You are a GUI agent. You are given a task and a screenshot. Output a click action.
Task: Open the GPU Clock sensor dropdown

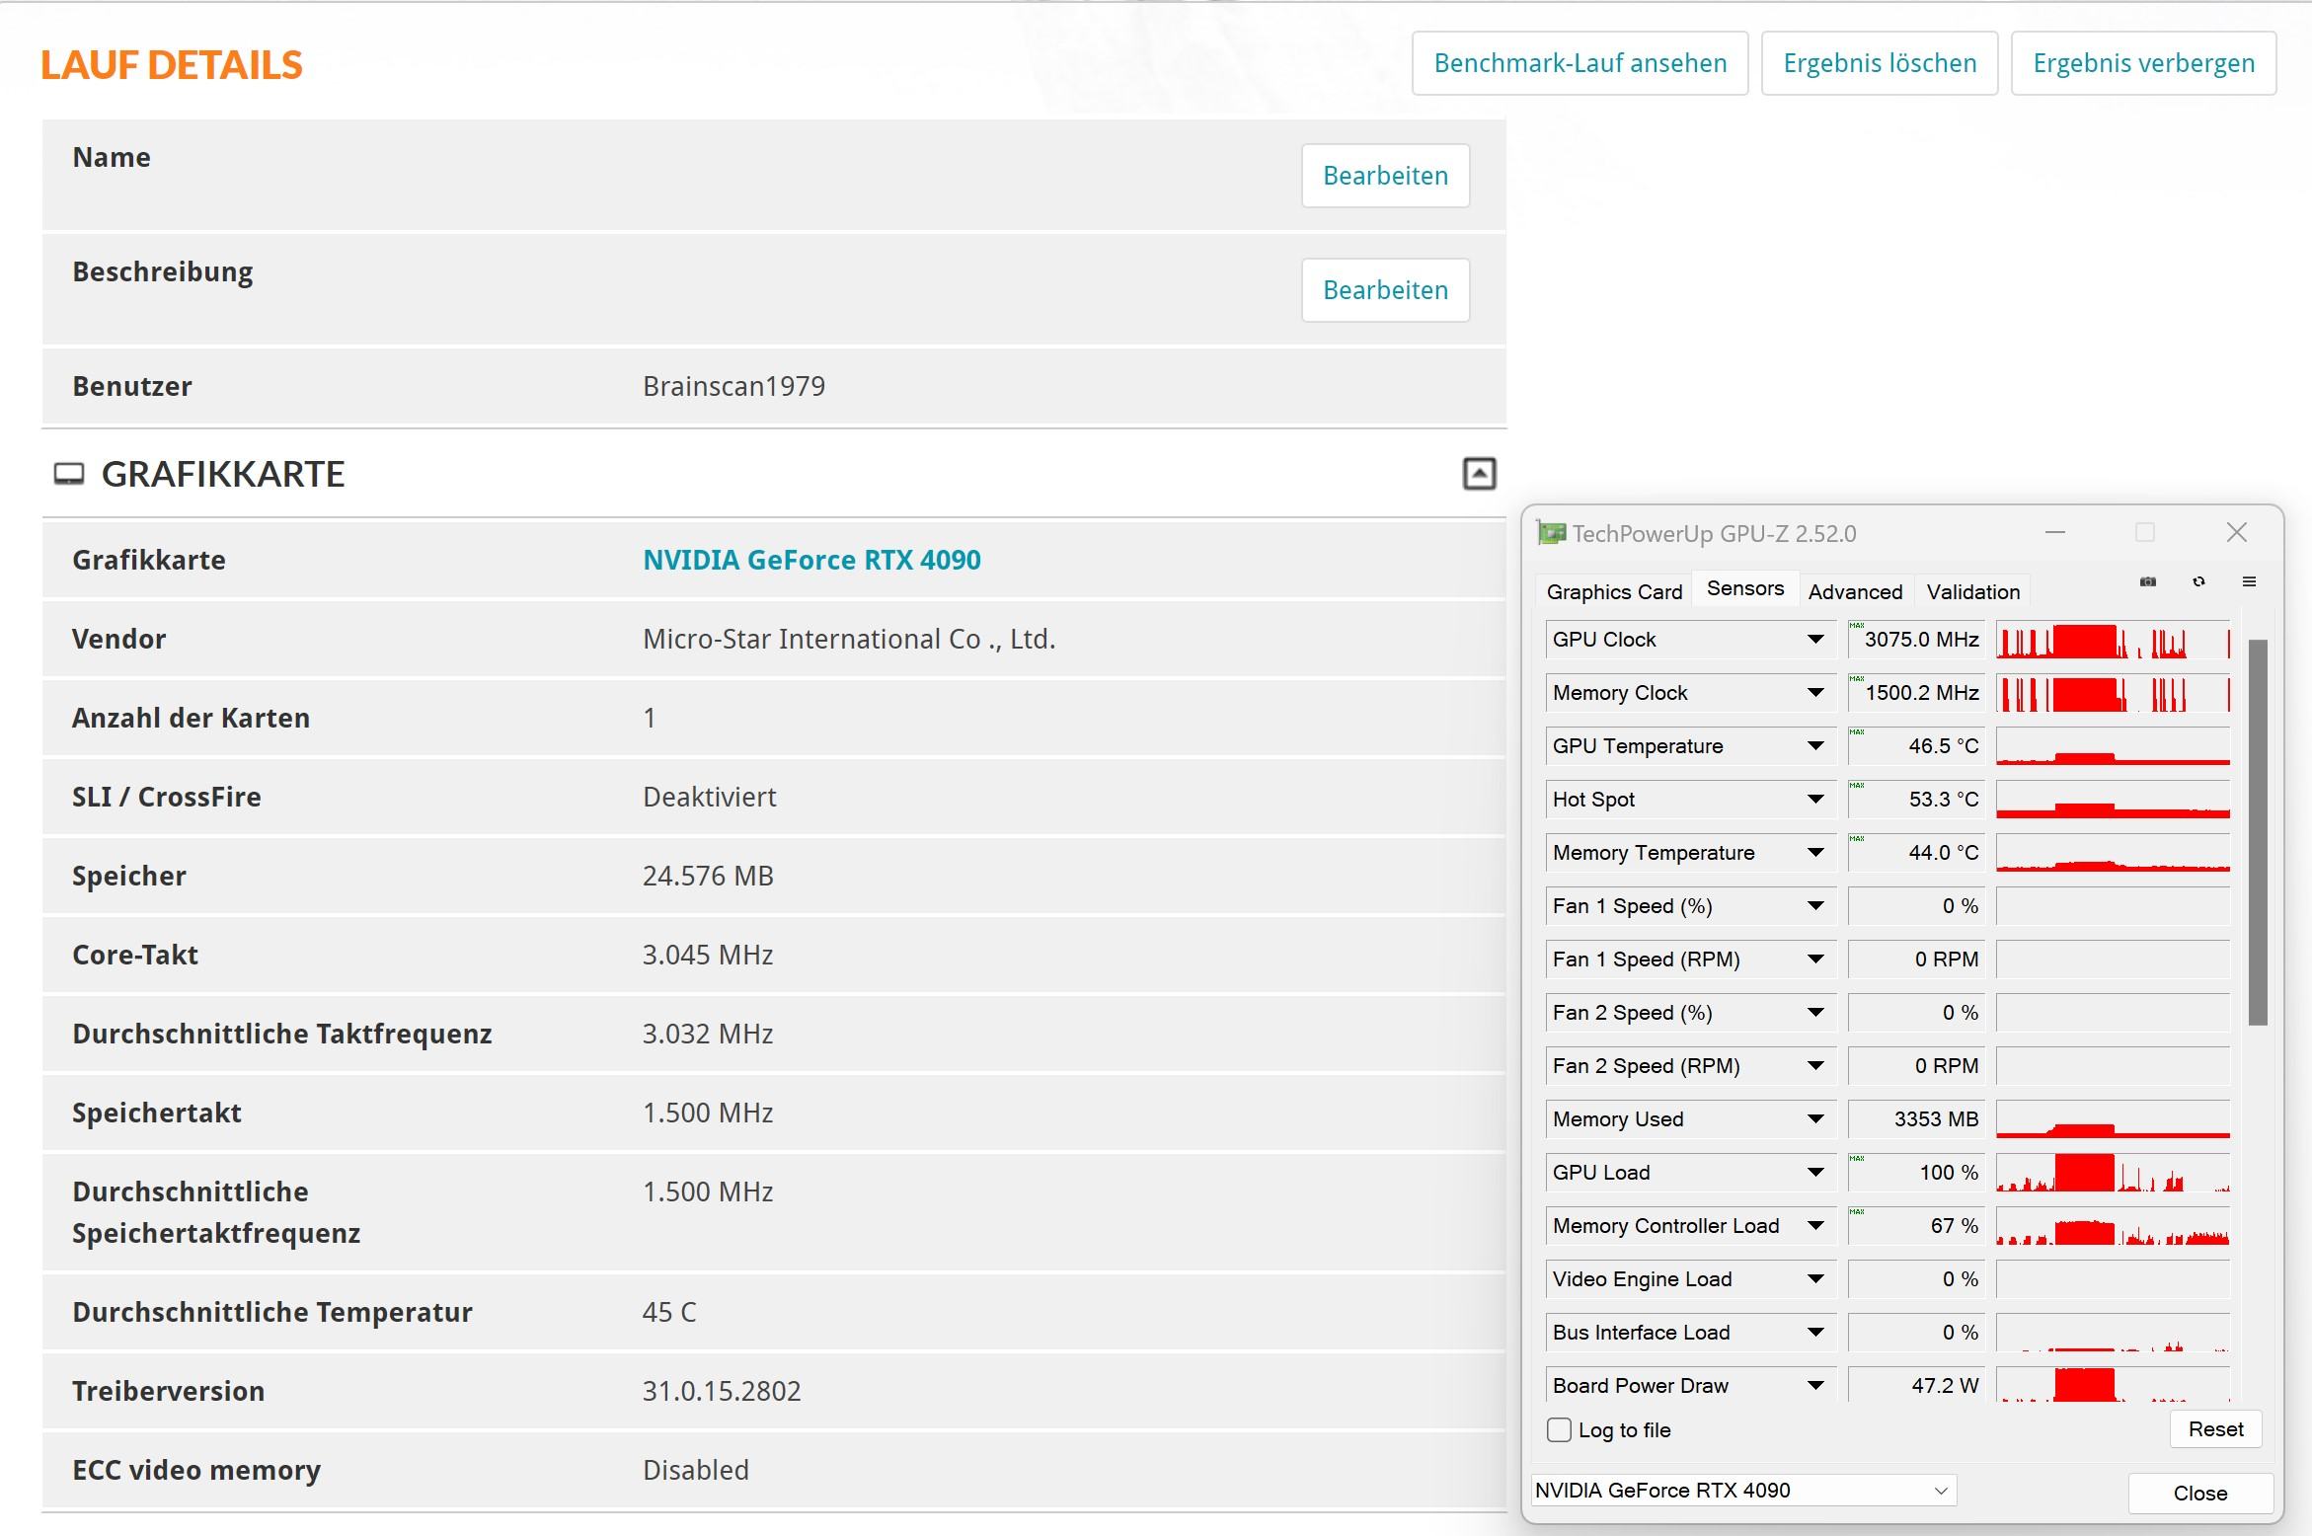[1814, 640]
